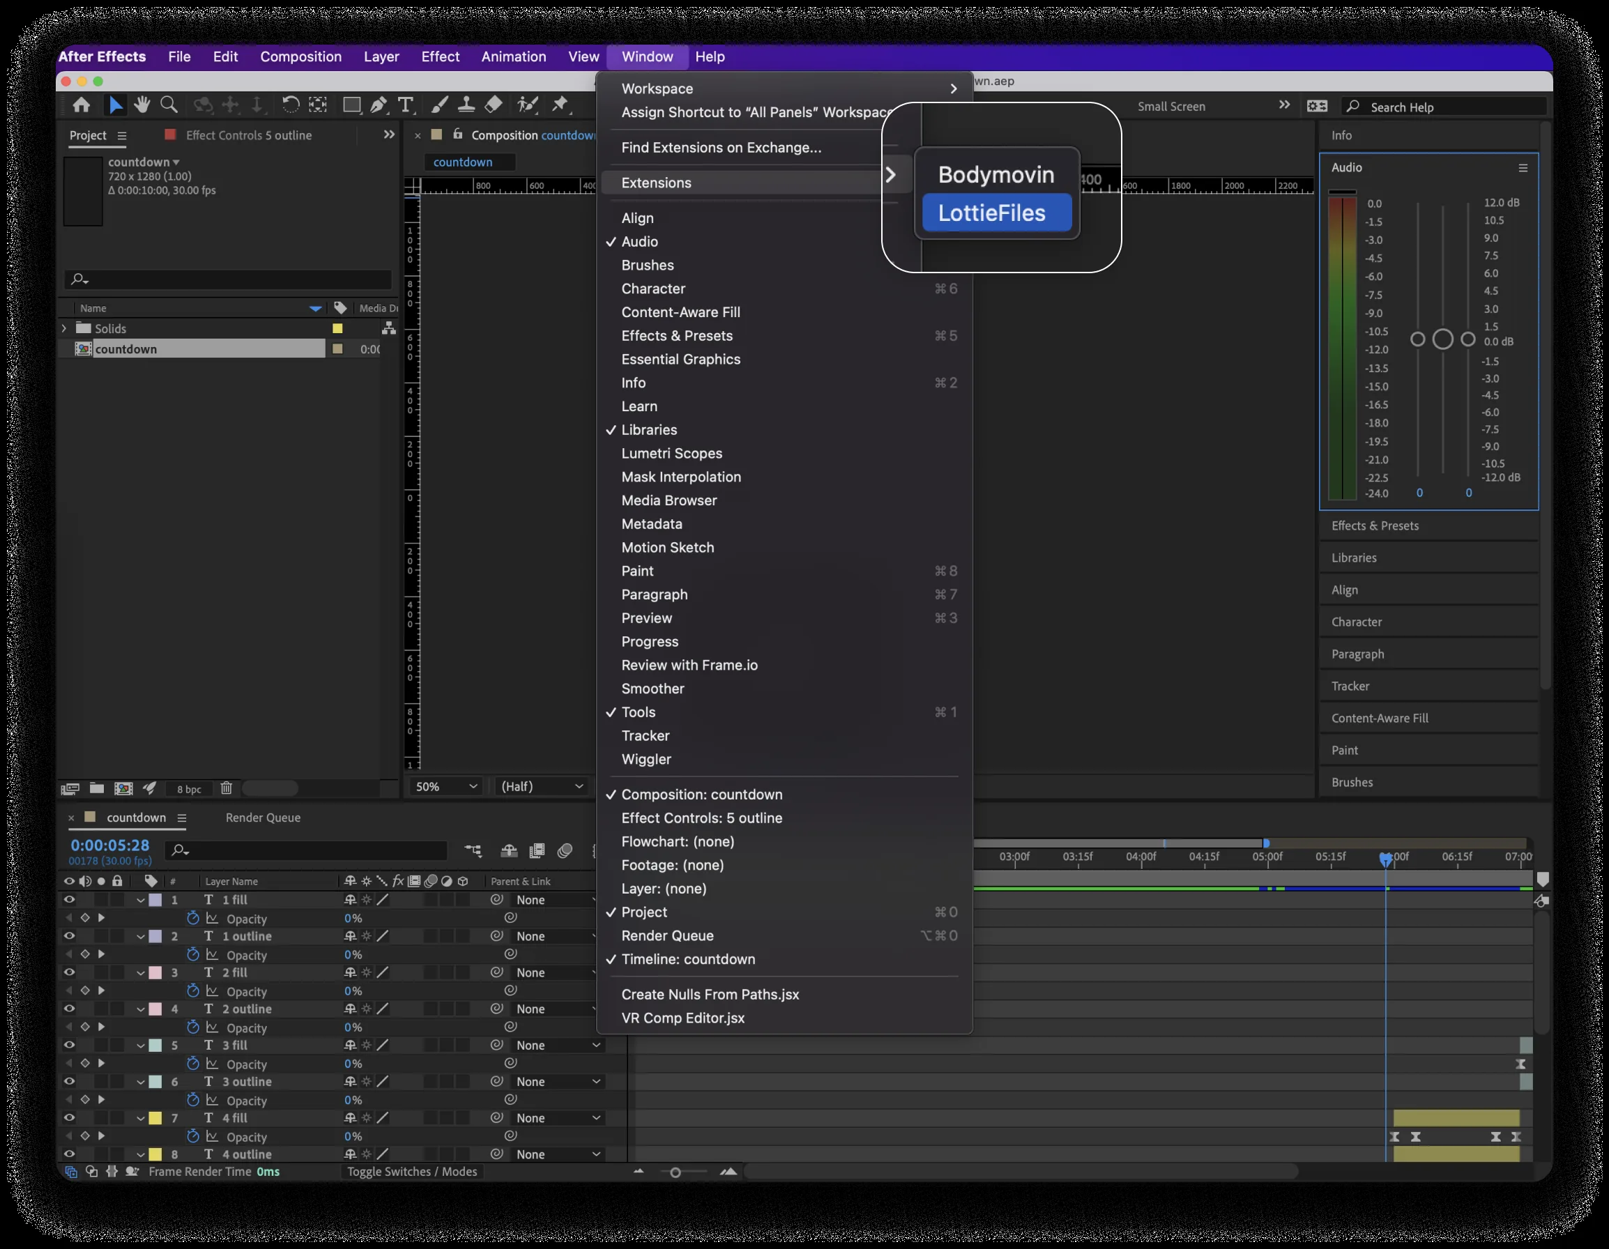Open the Workspace submenu
The height and width of the screenshot is (1249, 1609).
point(784,89)
